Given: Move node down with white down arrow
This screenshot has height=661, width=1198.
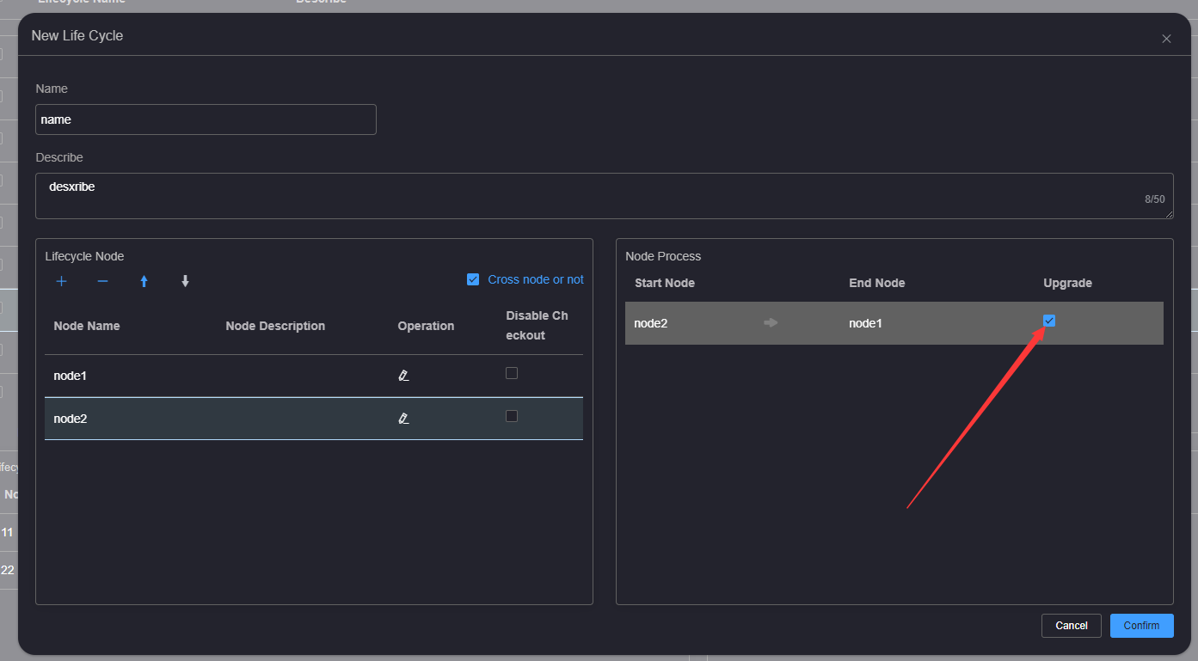Looking at the screenshot, I should click(185, 281).
